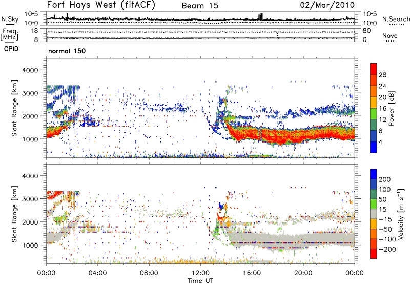Screen dimensions: 410x284
Task: Click the 'Beam 15' label
Action: tap(200, 6)
